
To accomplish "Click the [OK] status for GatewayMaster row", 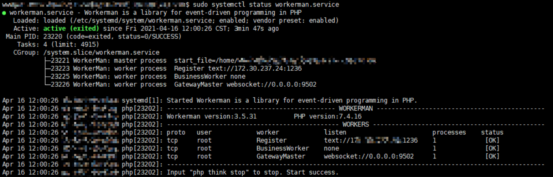I will click(492, 156).
